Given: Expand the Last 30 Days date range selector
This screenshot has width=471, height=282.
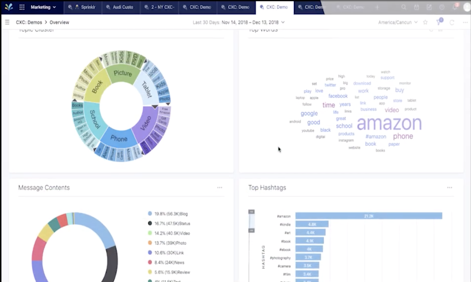Looking at the screenshot, I should coord(238,22).
